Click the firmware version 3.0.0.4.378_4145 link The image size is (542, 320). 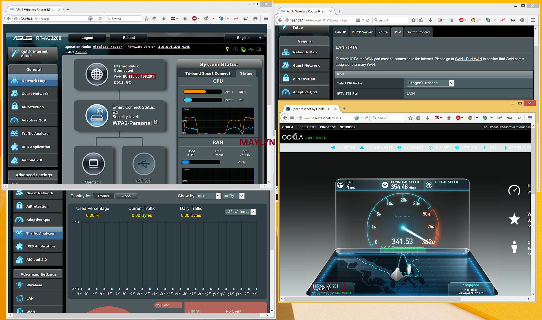point(174,47)
